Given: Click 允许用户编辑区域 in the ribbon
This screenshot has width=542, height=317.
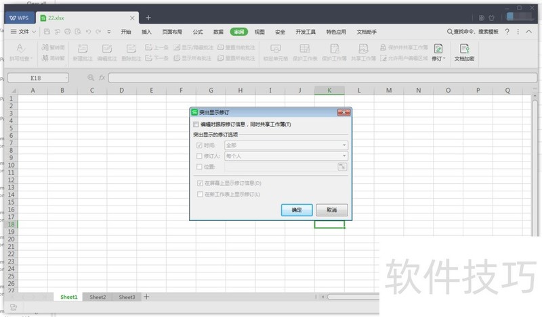Looking at the screenshot, I should tap(404, 58).
